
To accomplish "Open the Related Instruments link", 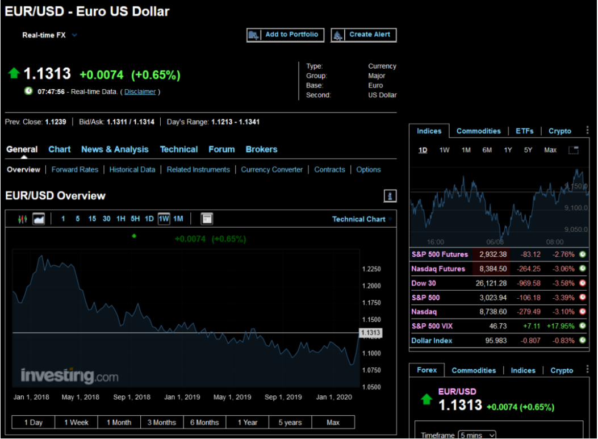I will [198, 170].
